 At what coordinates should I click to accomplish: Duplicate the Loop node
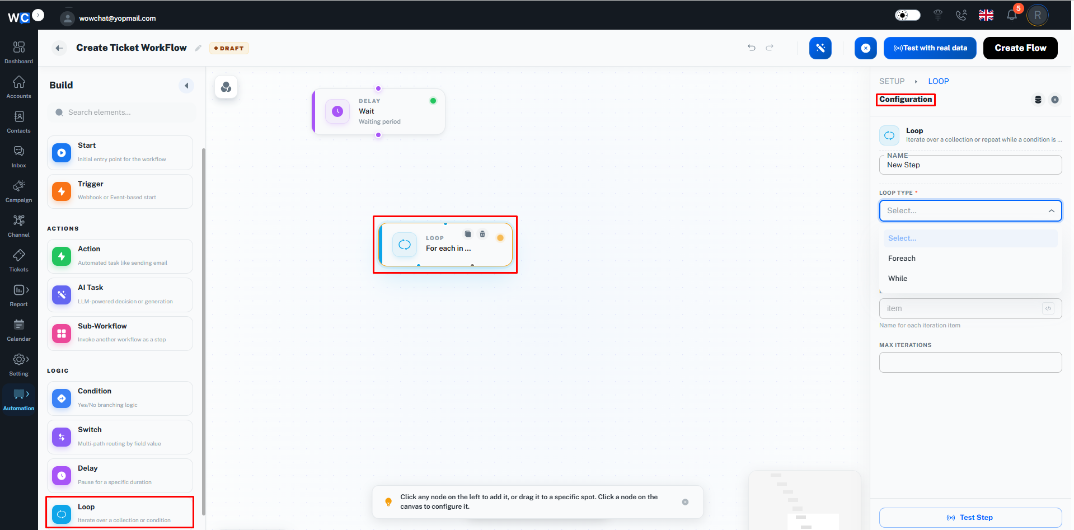coord(468,234)
